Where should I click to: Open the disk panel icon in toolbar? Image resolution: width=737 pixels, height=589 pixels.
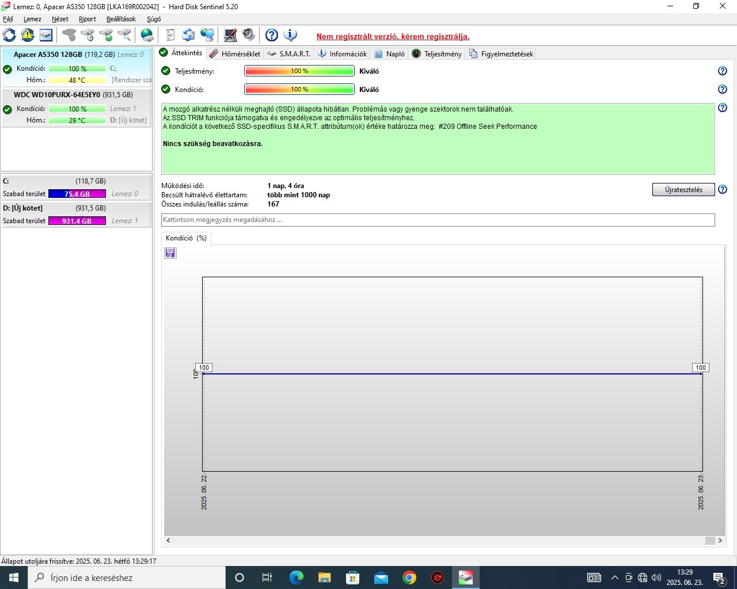46,35
